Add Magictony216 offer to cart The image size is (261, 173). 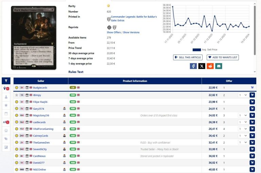tap(252, 115)
